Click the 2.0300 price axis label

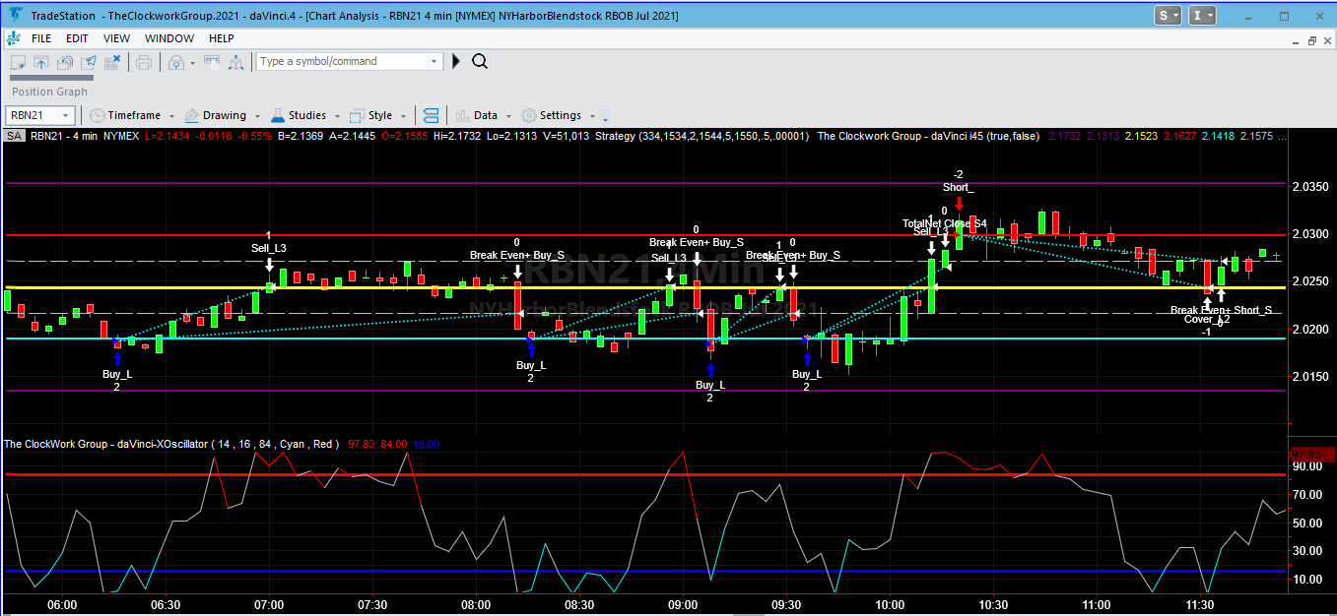pyautogui.click(x=1310, y=234)
